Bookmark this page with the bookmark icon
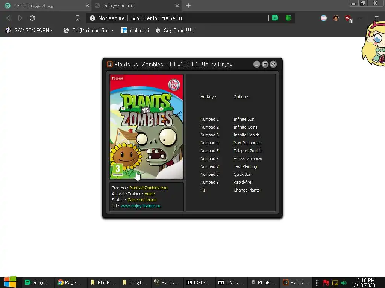This screenshot has height=288, width=385. tap(77, 18)
